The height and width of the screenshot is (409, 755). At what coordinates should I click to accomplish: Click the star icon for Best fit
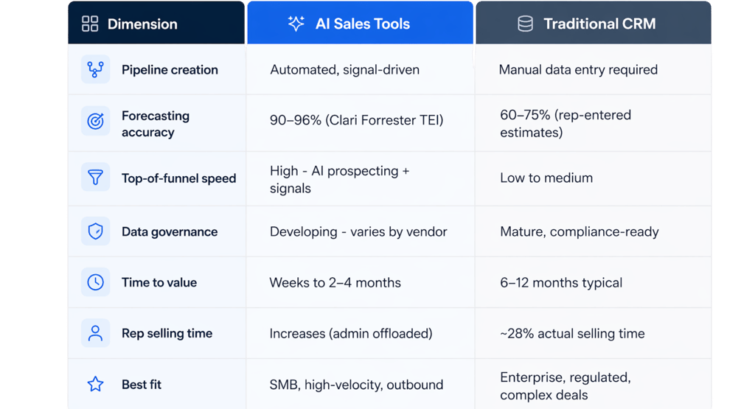click(95, 384)
